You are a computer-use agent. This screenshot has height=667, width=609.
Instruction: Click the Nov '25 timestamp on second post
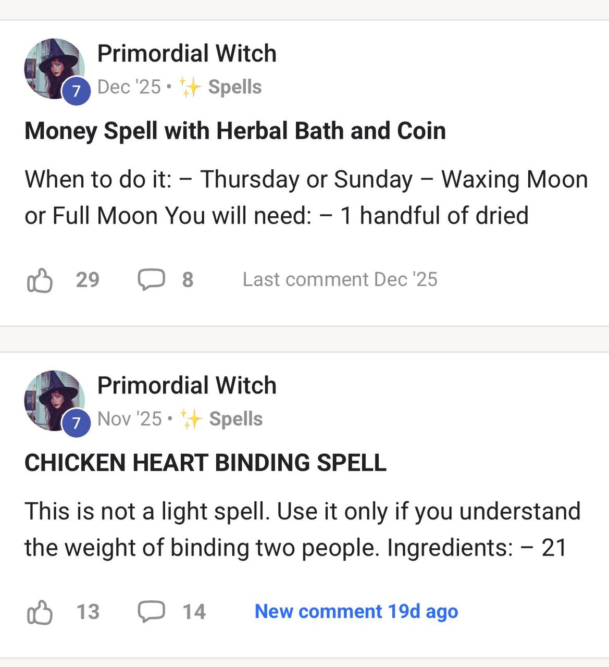(130, 418)
